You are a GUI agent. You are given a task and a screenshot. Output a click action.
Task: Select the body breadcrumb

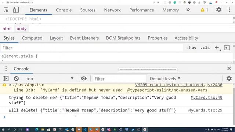pyautogui.click(x=21, y=29)
